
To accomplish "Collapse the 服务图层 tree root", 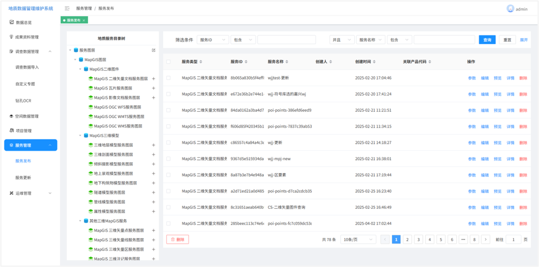I will coord(70,50).
